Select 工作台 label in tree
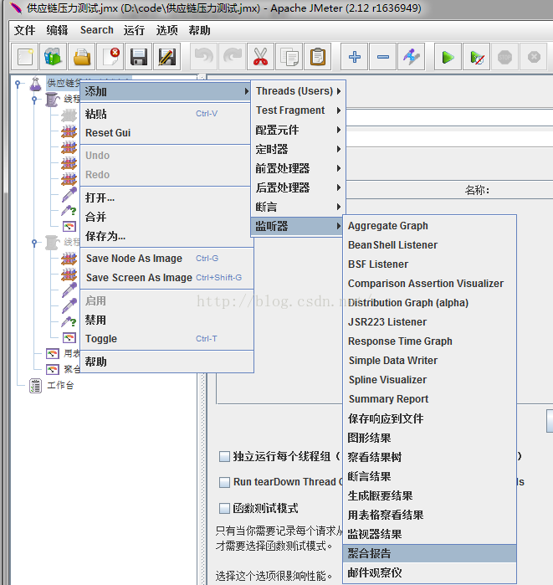Viewport: 553px width, 585px height. click(60, 386)
